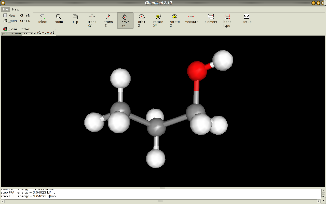Activate the rotate Z tool
326x204 pixels.
175,20
